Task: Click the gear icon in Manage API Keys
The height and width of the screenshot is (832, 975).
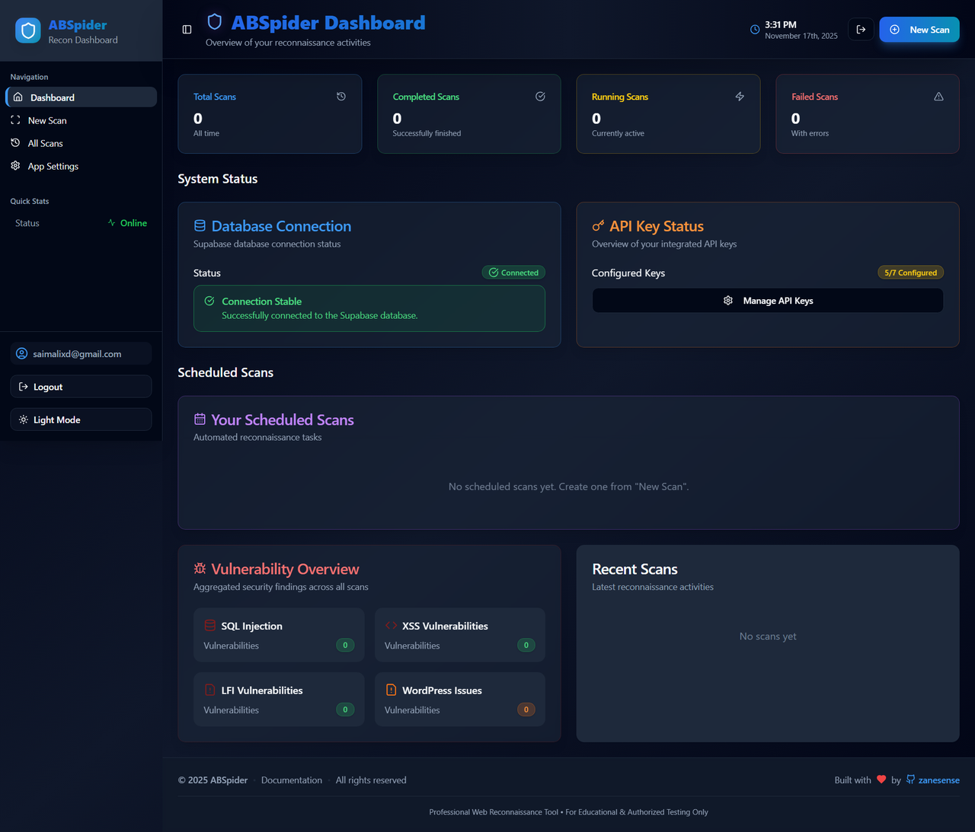Action: [728, 301]
